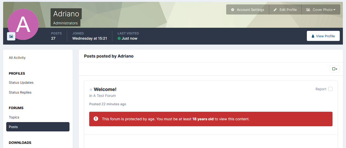This screenshot has height=148, width=346.
Task: Select Status Updates in sidebar
Action: tap(21, 82)
